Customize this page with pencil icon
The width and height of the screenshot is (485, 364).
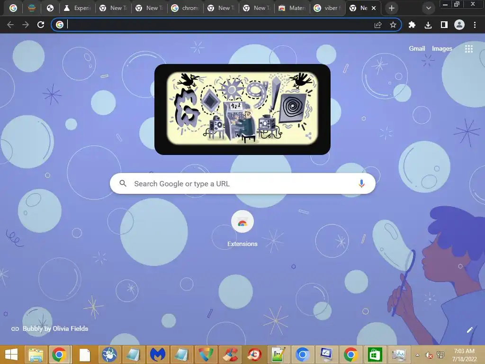pos(469,330)
